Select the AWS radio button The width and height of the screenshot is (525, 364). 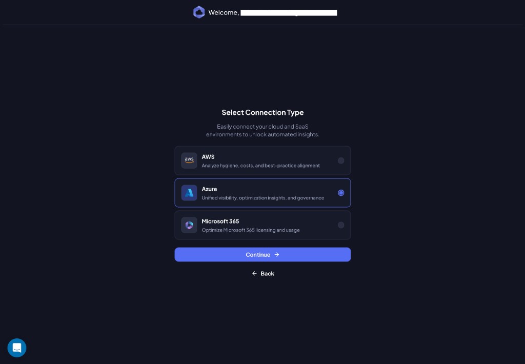click(341, 161)
